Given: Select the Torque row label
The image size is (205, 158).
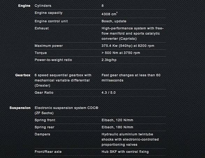Looking at the screenshot, I should coord(41,53).
